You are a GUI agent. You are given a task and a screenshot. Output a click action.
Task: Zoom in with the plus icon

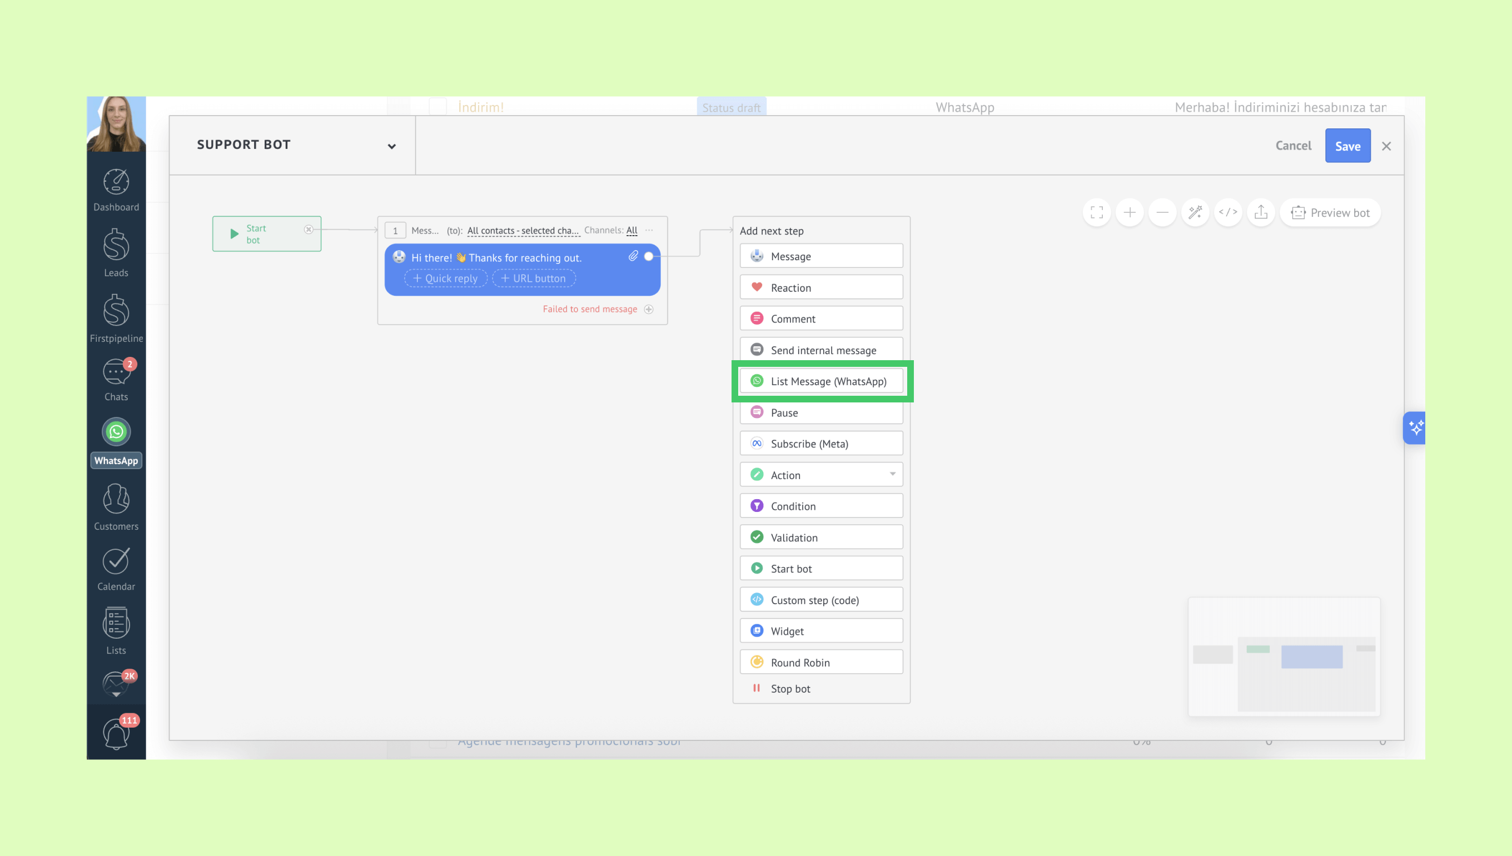pos(1130,212)
